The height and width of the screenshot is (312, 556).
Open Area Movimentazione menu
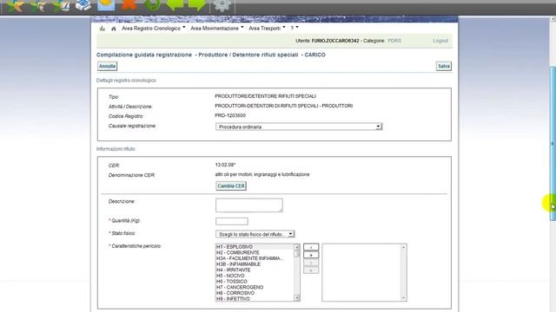click(216, 28)
